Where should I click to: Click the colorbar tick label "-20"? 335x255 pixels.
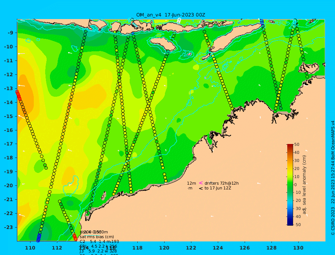[298, 201]
